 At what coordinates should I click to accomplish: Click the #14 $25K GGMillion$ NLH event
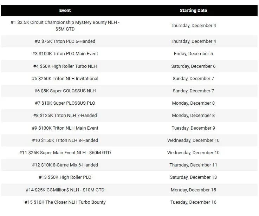coord(65,190)
